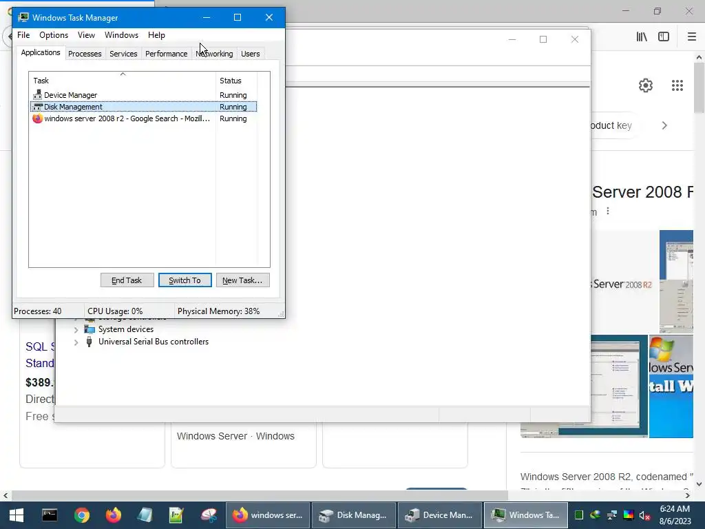This screenshot has height=529, width=705.
Task: Click the horizontal scrollbar left arrow
Action: coord(6,495)
